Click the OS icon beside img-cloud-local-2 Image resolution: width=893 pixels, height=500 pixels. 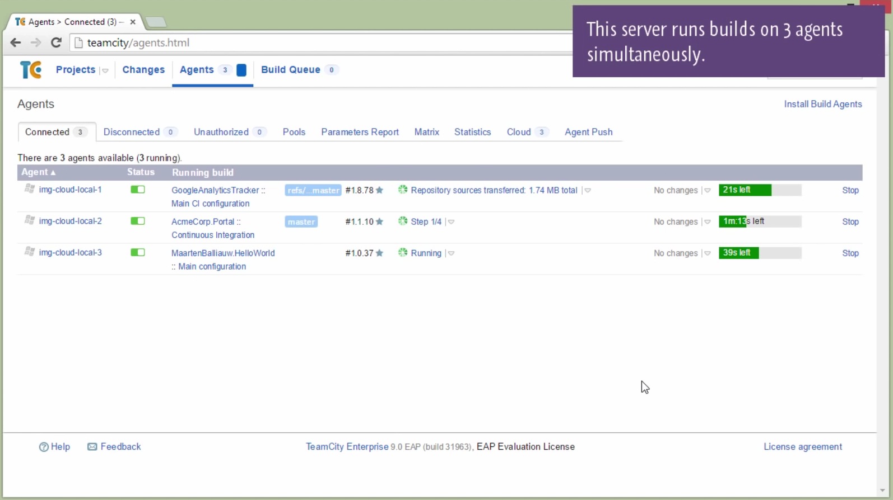30,220
